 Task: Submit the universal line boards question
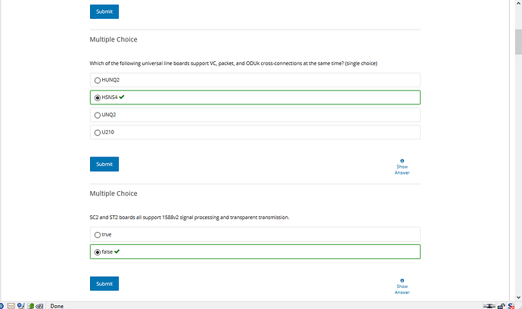point(104,164)
